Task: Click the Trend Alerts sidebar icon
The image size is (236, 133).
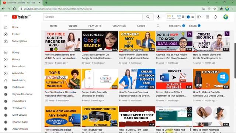Action: [6, 108]
